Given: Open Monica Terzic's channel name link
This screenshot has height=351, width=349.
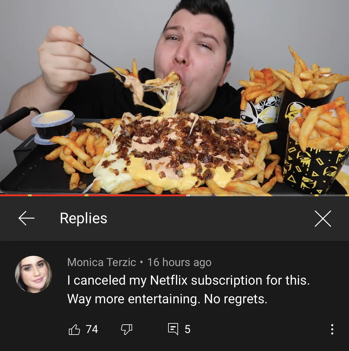Looking at the screenshot, I should [101, 262].
